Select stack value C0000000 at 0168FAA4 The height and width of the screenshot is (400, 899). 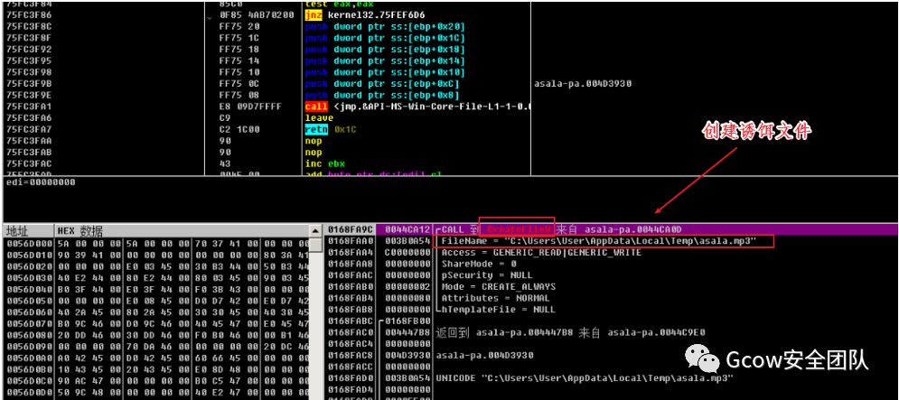[407, 252]
